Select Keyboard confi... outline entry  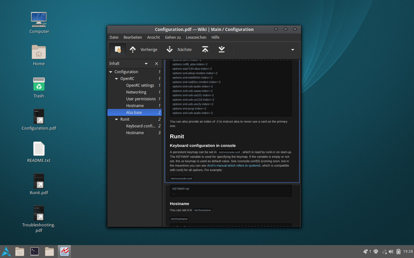pyautogui.click(x=135, y=126)
